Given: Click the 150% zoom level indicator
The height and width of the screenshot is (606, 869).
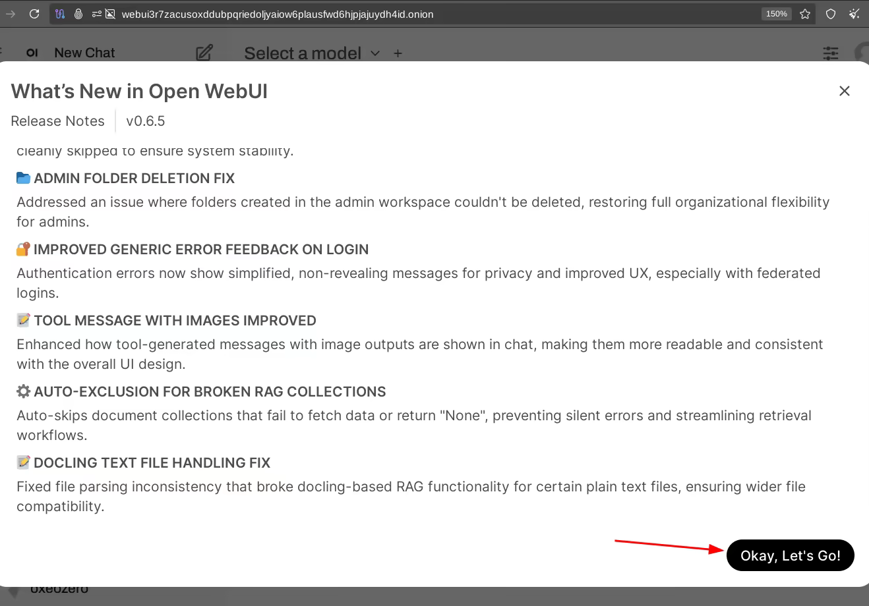Looking at the screenshot, I should click(776, 14).
